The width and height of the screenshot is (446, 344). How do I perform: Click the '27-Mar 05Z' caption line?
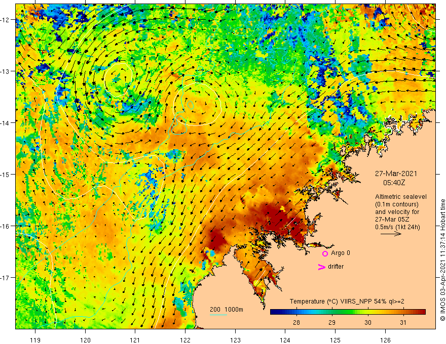(x=393, y=220)
